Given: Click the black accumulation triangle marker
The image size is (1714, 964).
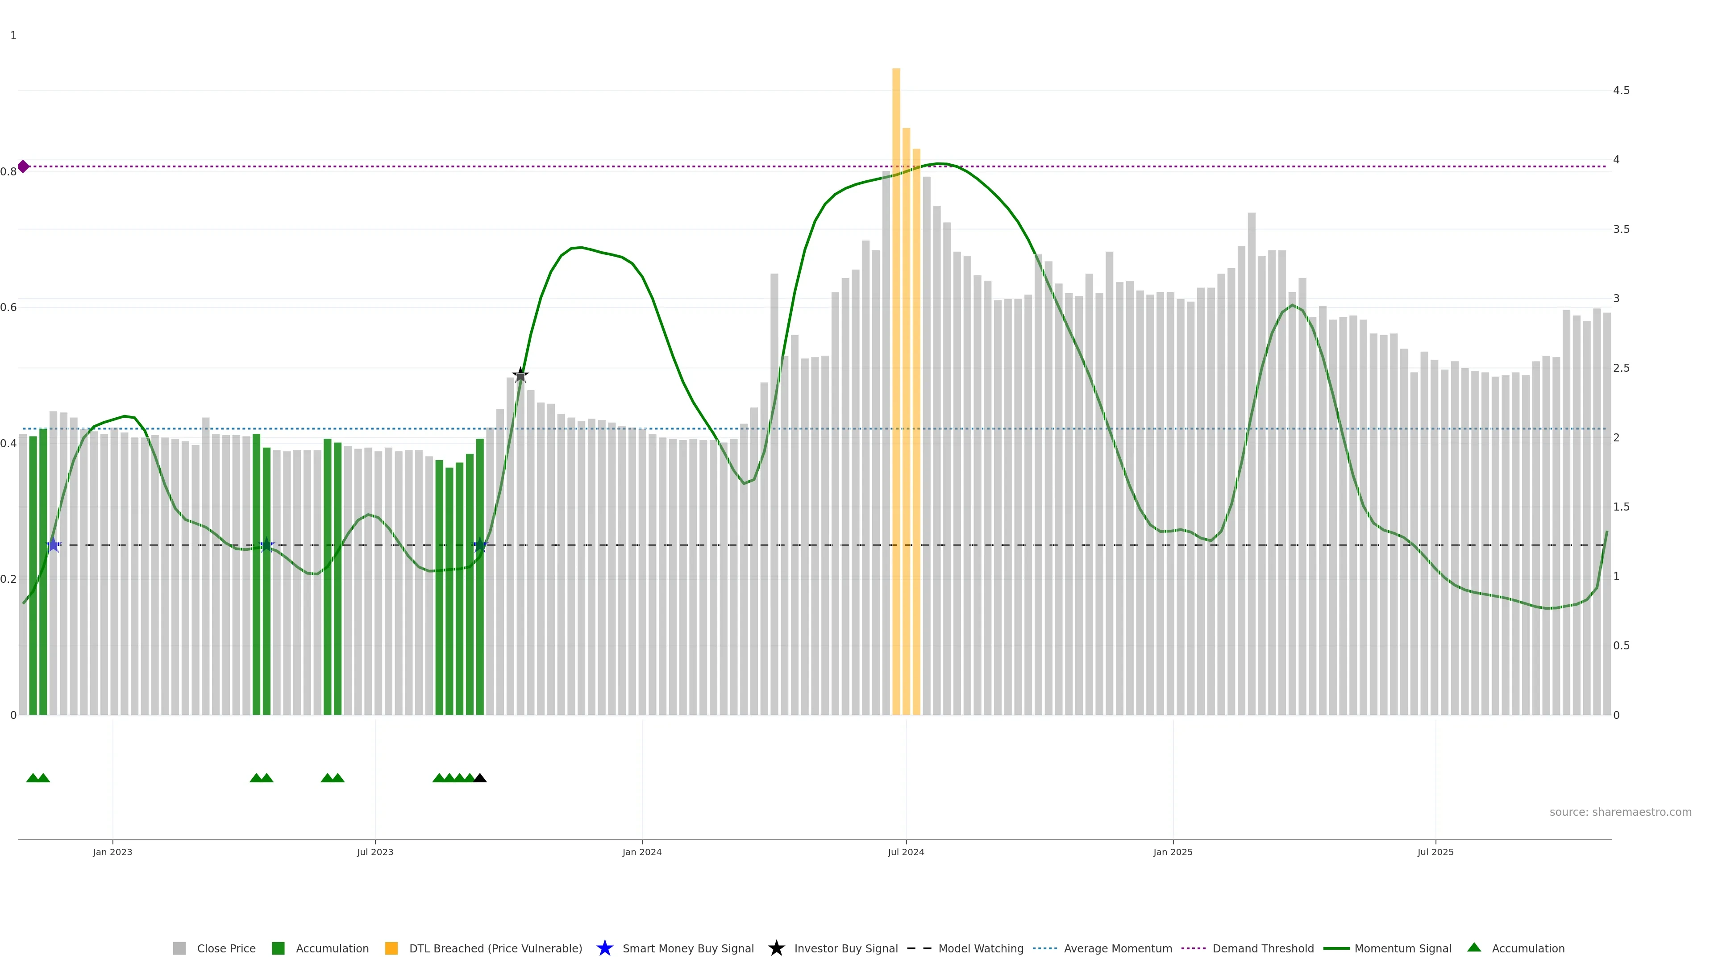Looking at the screenshot, I should (480, 778).
